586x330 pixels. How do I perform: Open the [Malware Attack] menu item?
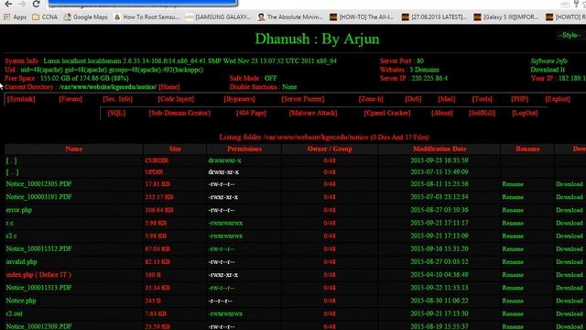coord(313,113)
